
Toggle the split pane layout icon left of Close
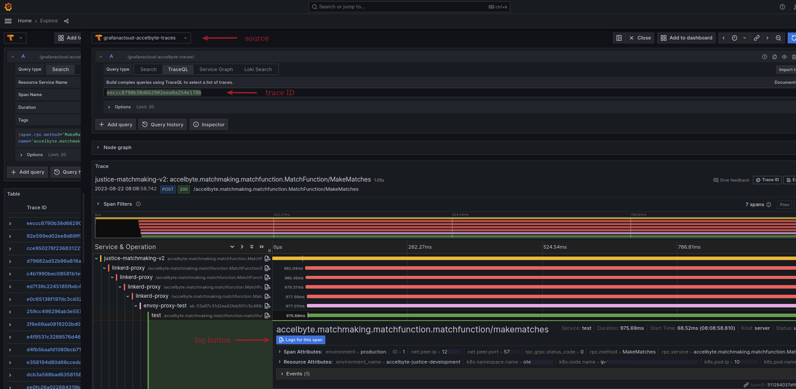click(x=619, y=38)
